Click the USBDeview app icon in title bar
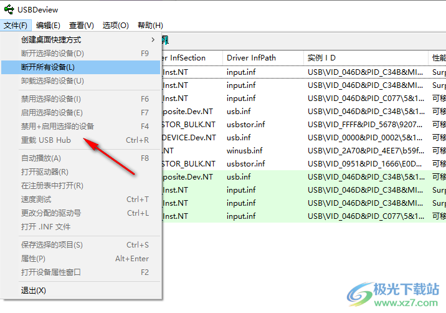The image size is (446, 313). pos(9,9)
